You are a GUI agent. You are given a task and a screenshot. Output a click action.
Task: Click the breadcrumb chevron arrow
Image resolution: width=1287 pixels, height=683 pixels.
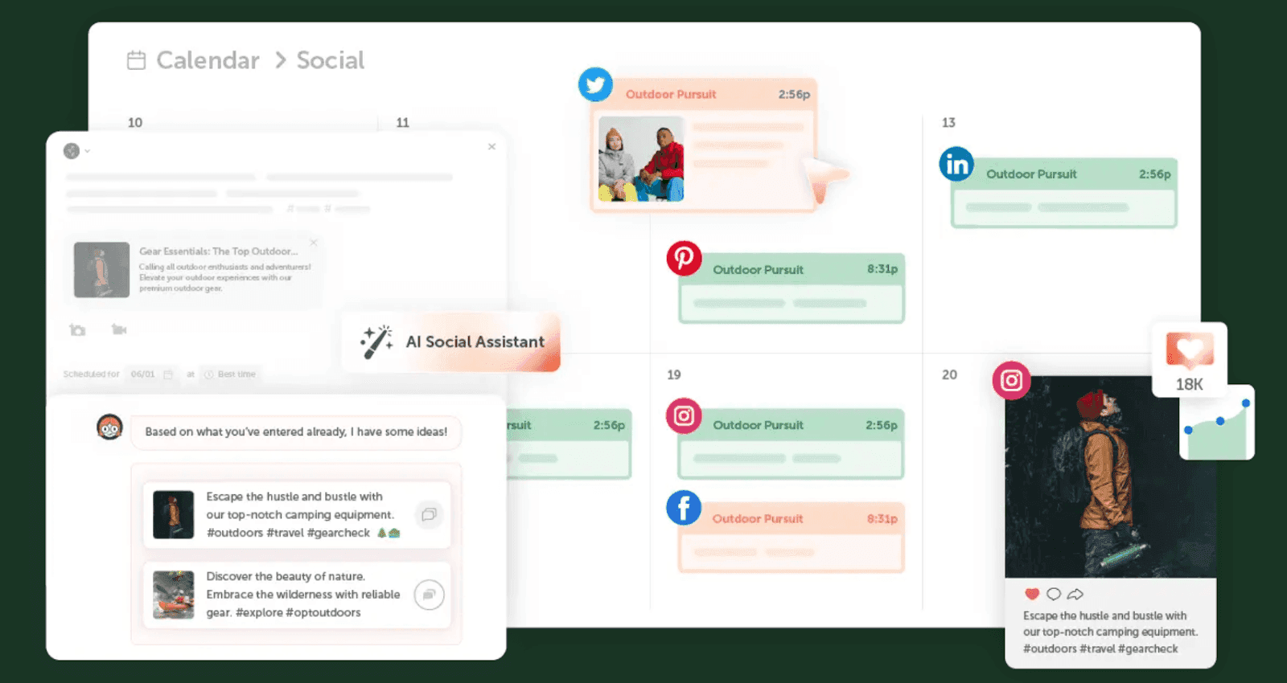pos(280,60)
